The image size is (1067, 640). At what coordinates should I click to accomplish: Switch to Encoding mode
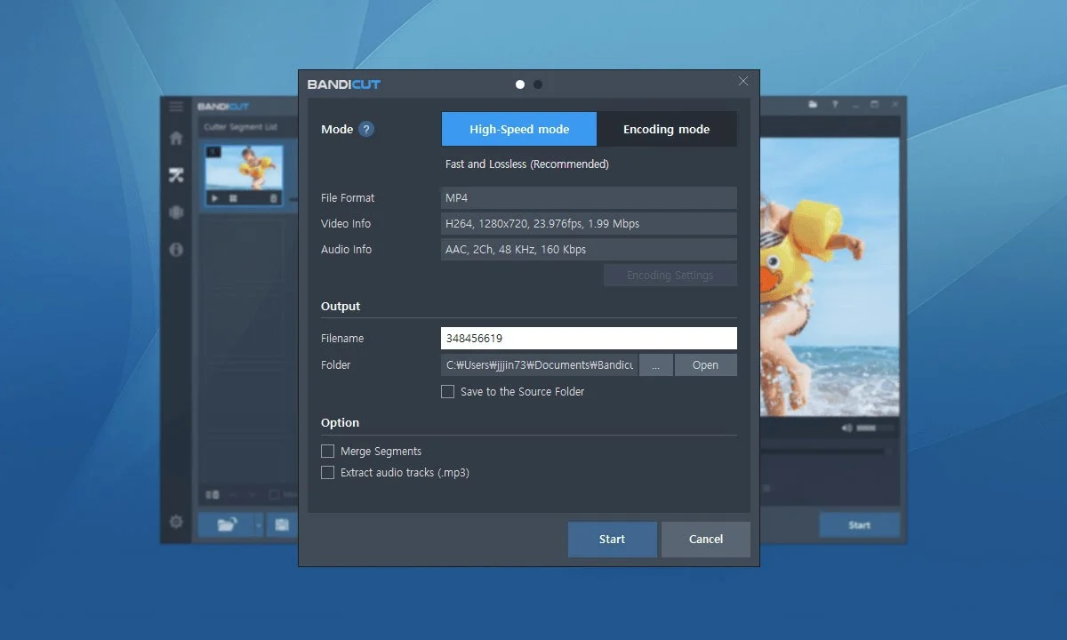point(666,129)
